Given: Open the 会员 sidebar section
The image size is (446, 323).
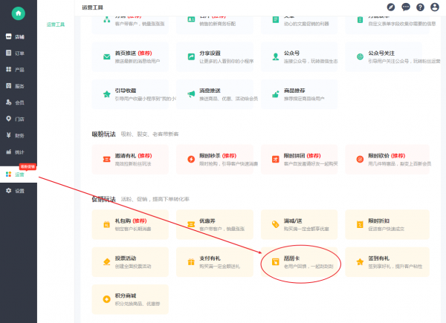Looking at the screenshot, I should click(19, 102).
